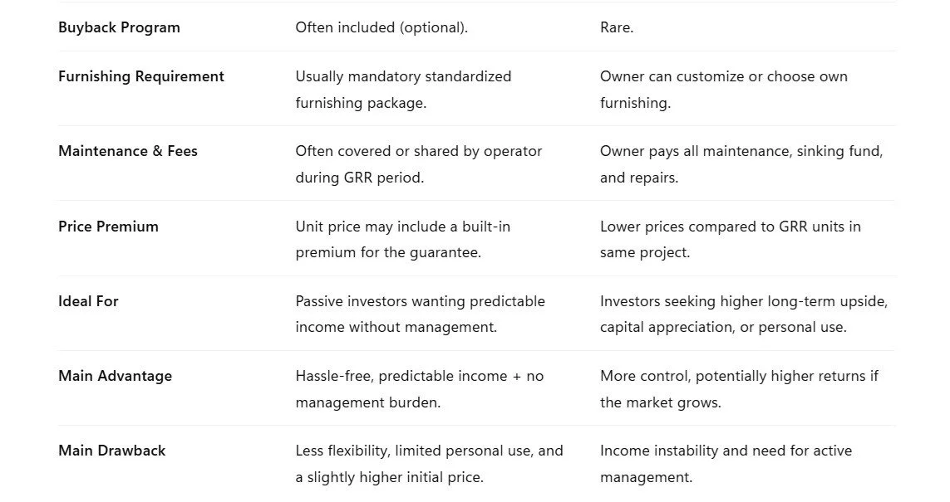950x502 pixels.
Task: Click 'Often covered or shared by operator' text
Action: (x=418, y=151)
